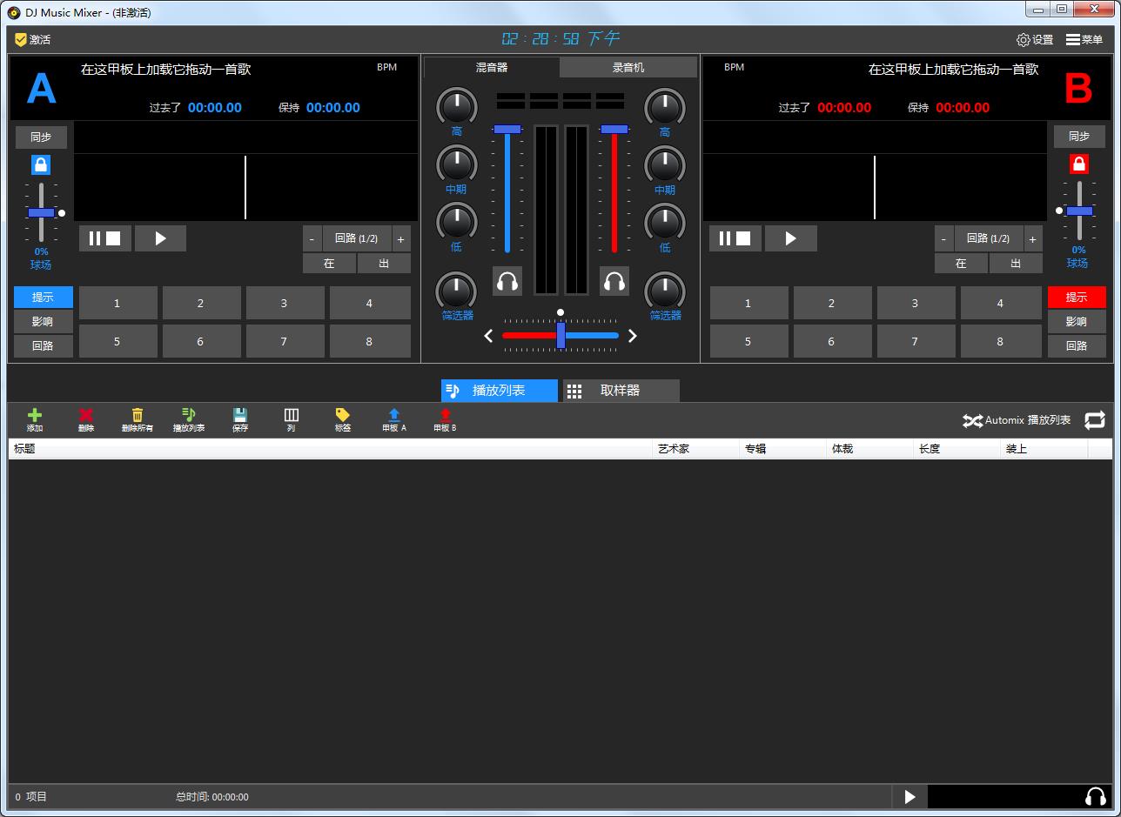Click the 列 columns icon
The height and width of the screenshot is (817, 1121).
291,420
